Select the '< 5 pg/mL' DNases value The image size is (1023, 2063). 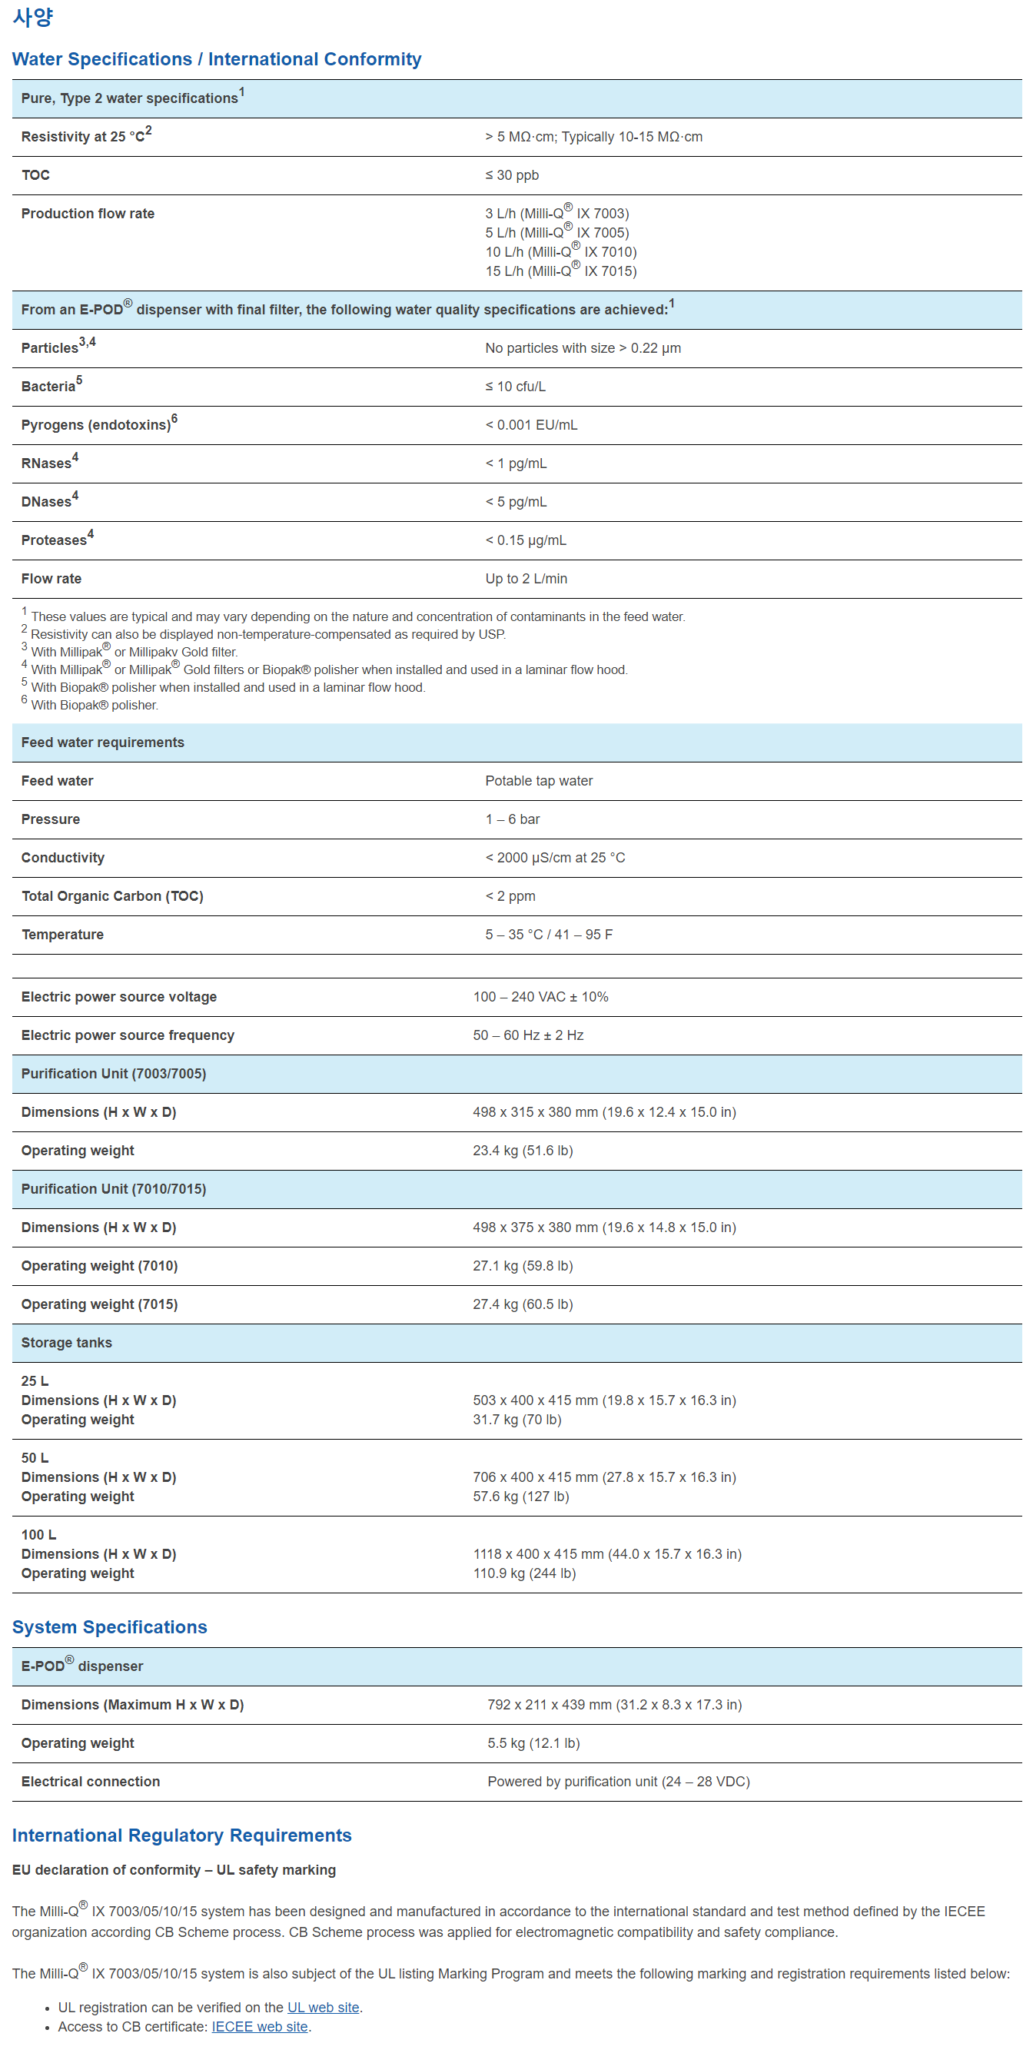(x=516, y=502)
